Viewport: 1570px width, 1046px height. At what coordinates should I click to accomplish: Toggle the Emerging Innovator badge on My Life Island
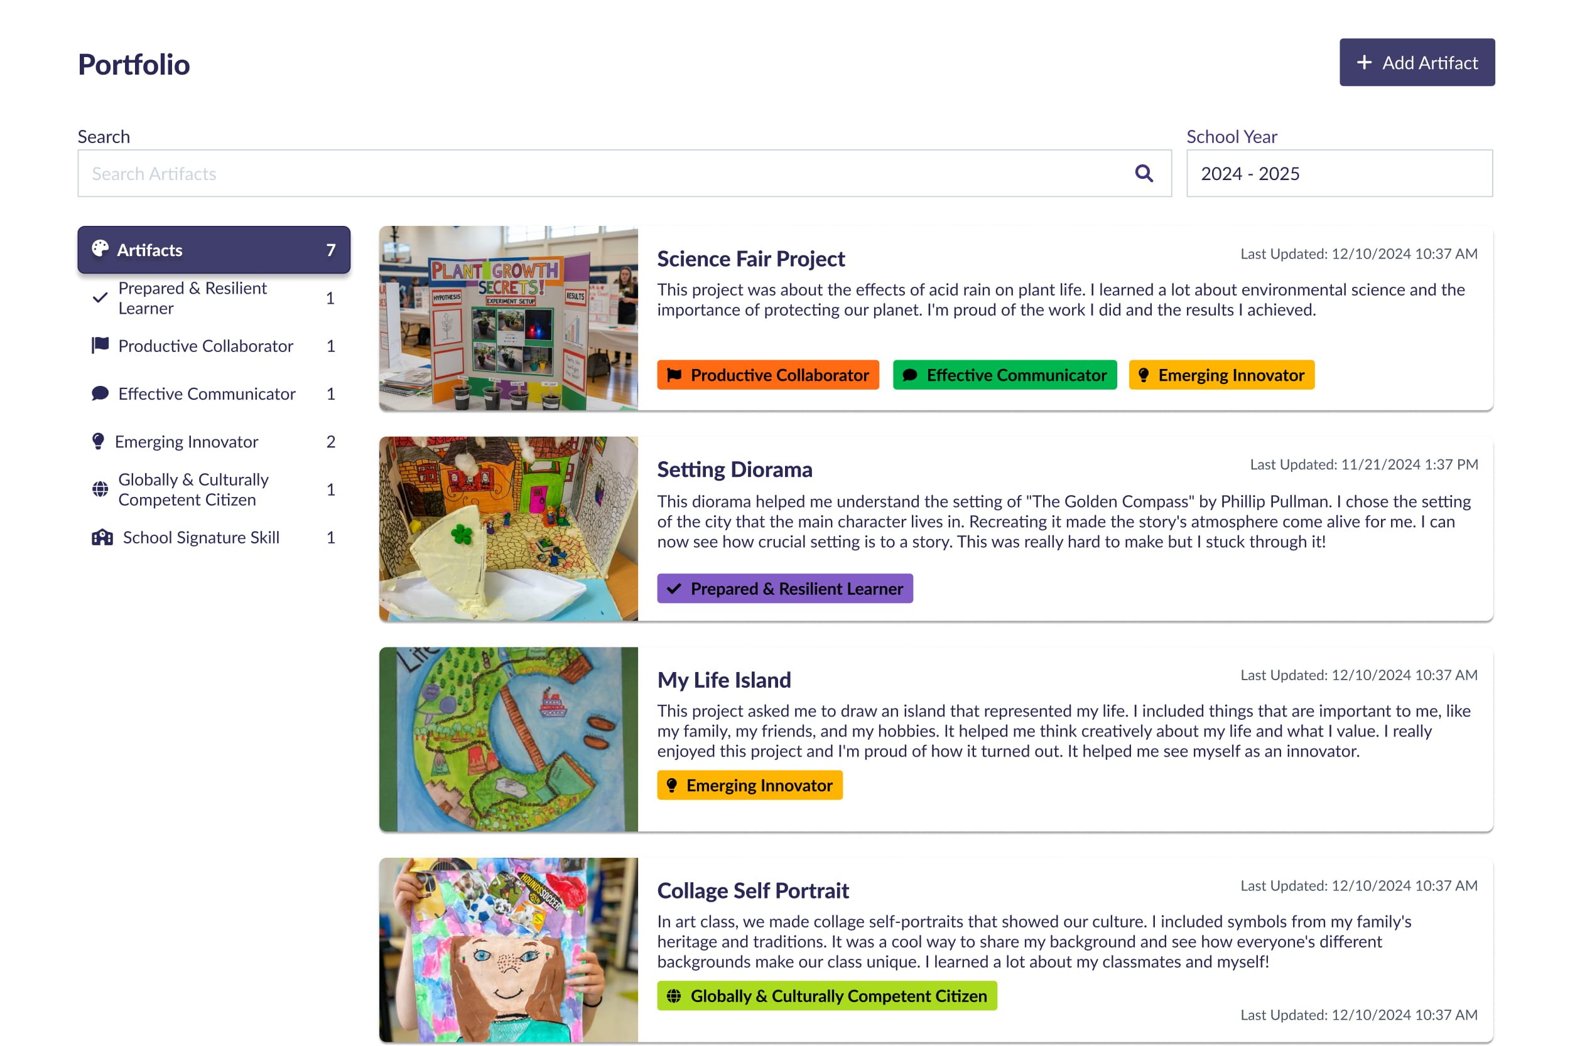[x=749, y=785]
